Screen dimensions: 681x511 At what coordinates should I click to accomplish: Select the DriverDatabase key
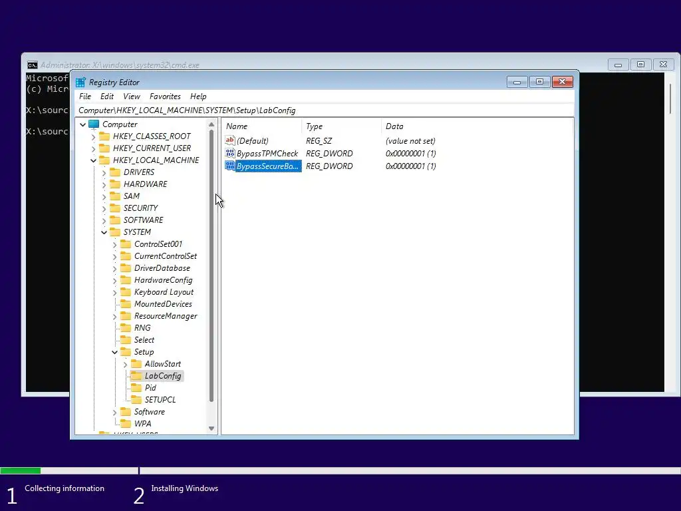pyautogui.click(x=162, y=268)
